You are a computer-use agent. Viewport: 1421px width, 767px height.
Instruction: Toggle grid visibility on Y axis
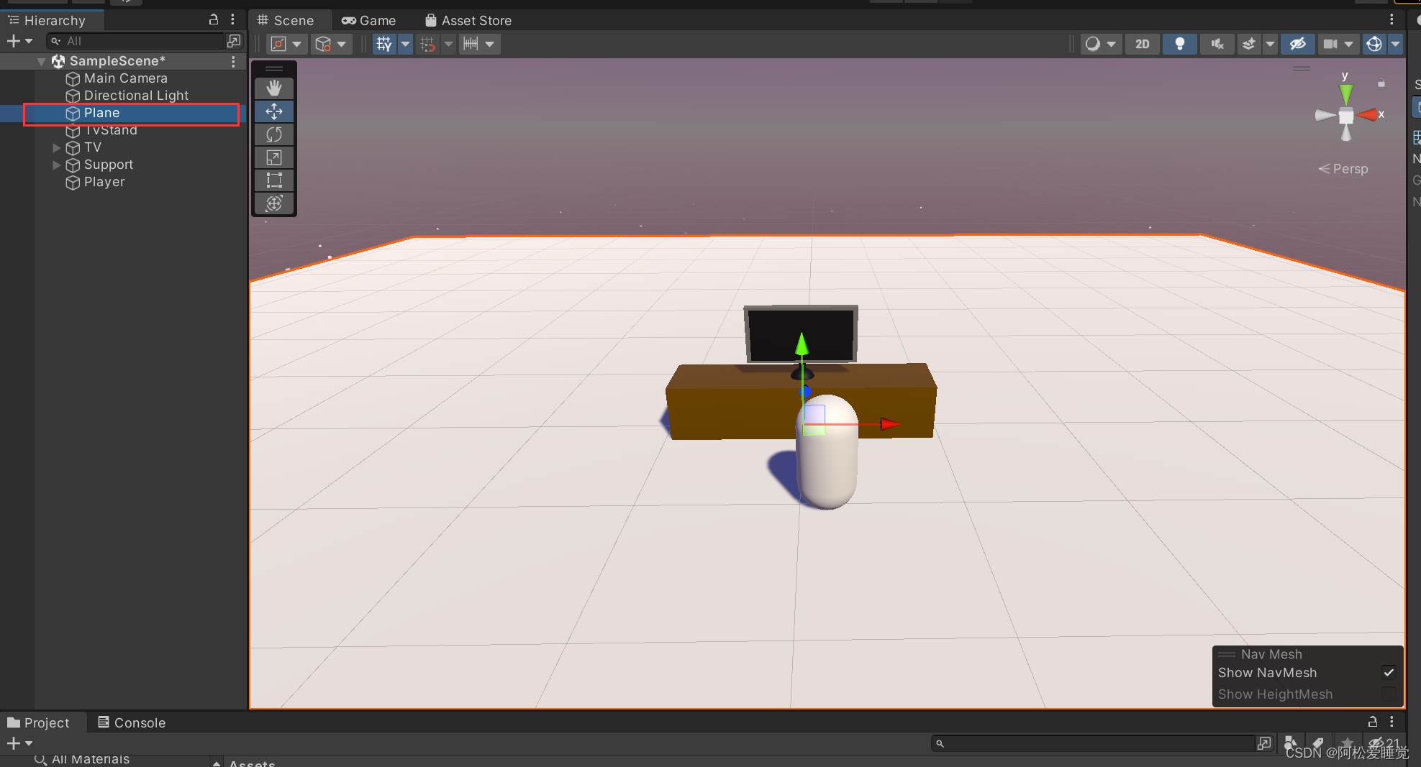point(384,44)
